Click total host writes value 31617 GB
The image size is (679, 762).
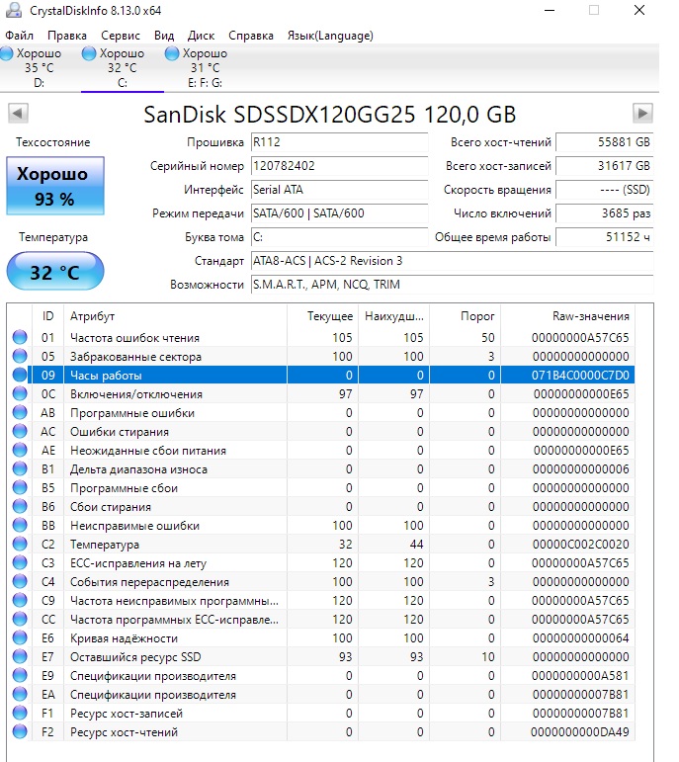pos(604,166)
